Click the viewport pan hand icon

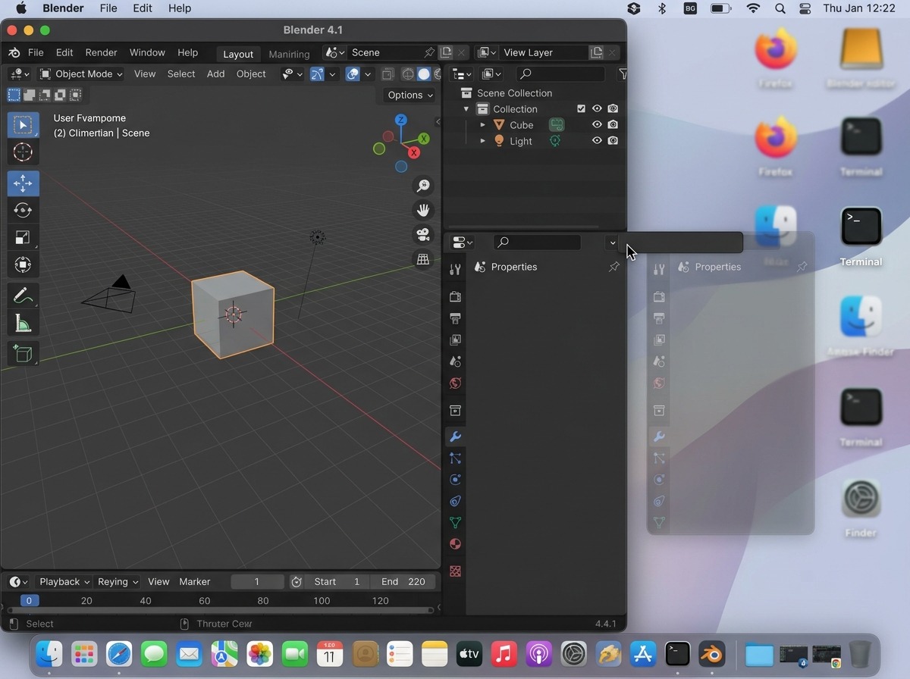point(423,210)
